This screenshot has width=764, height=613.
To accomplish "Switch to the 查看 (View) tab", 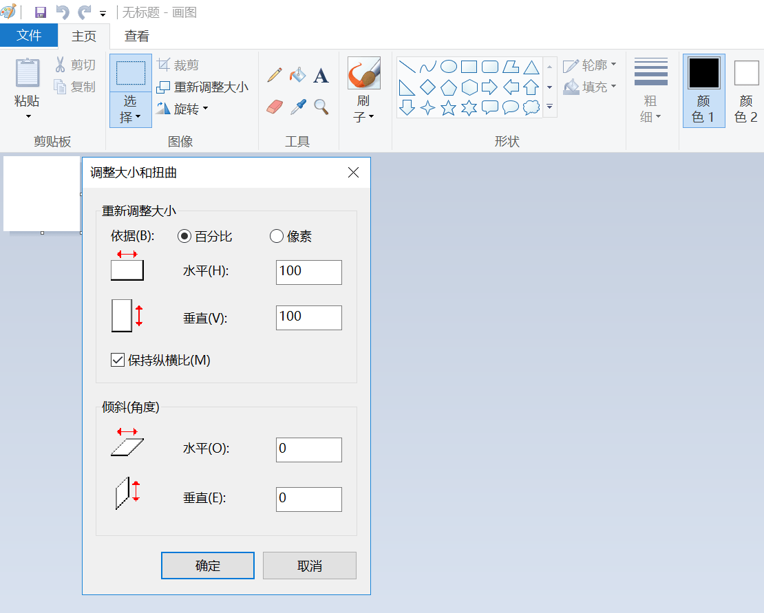I will (136, 36).
